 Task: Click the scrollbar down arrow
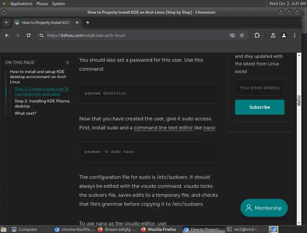click(299, 223)
